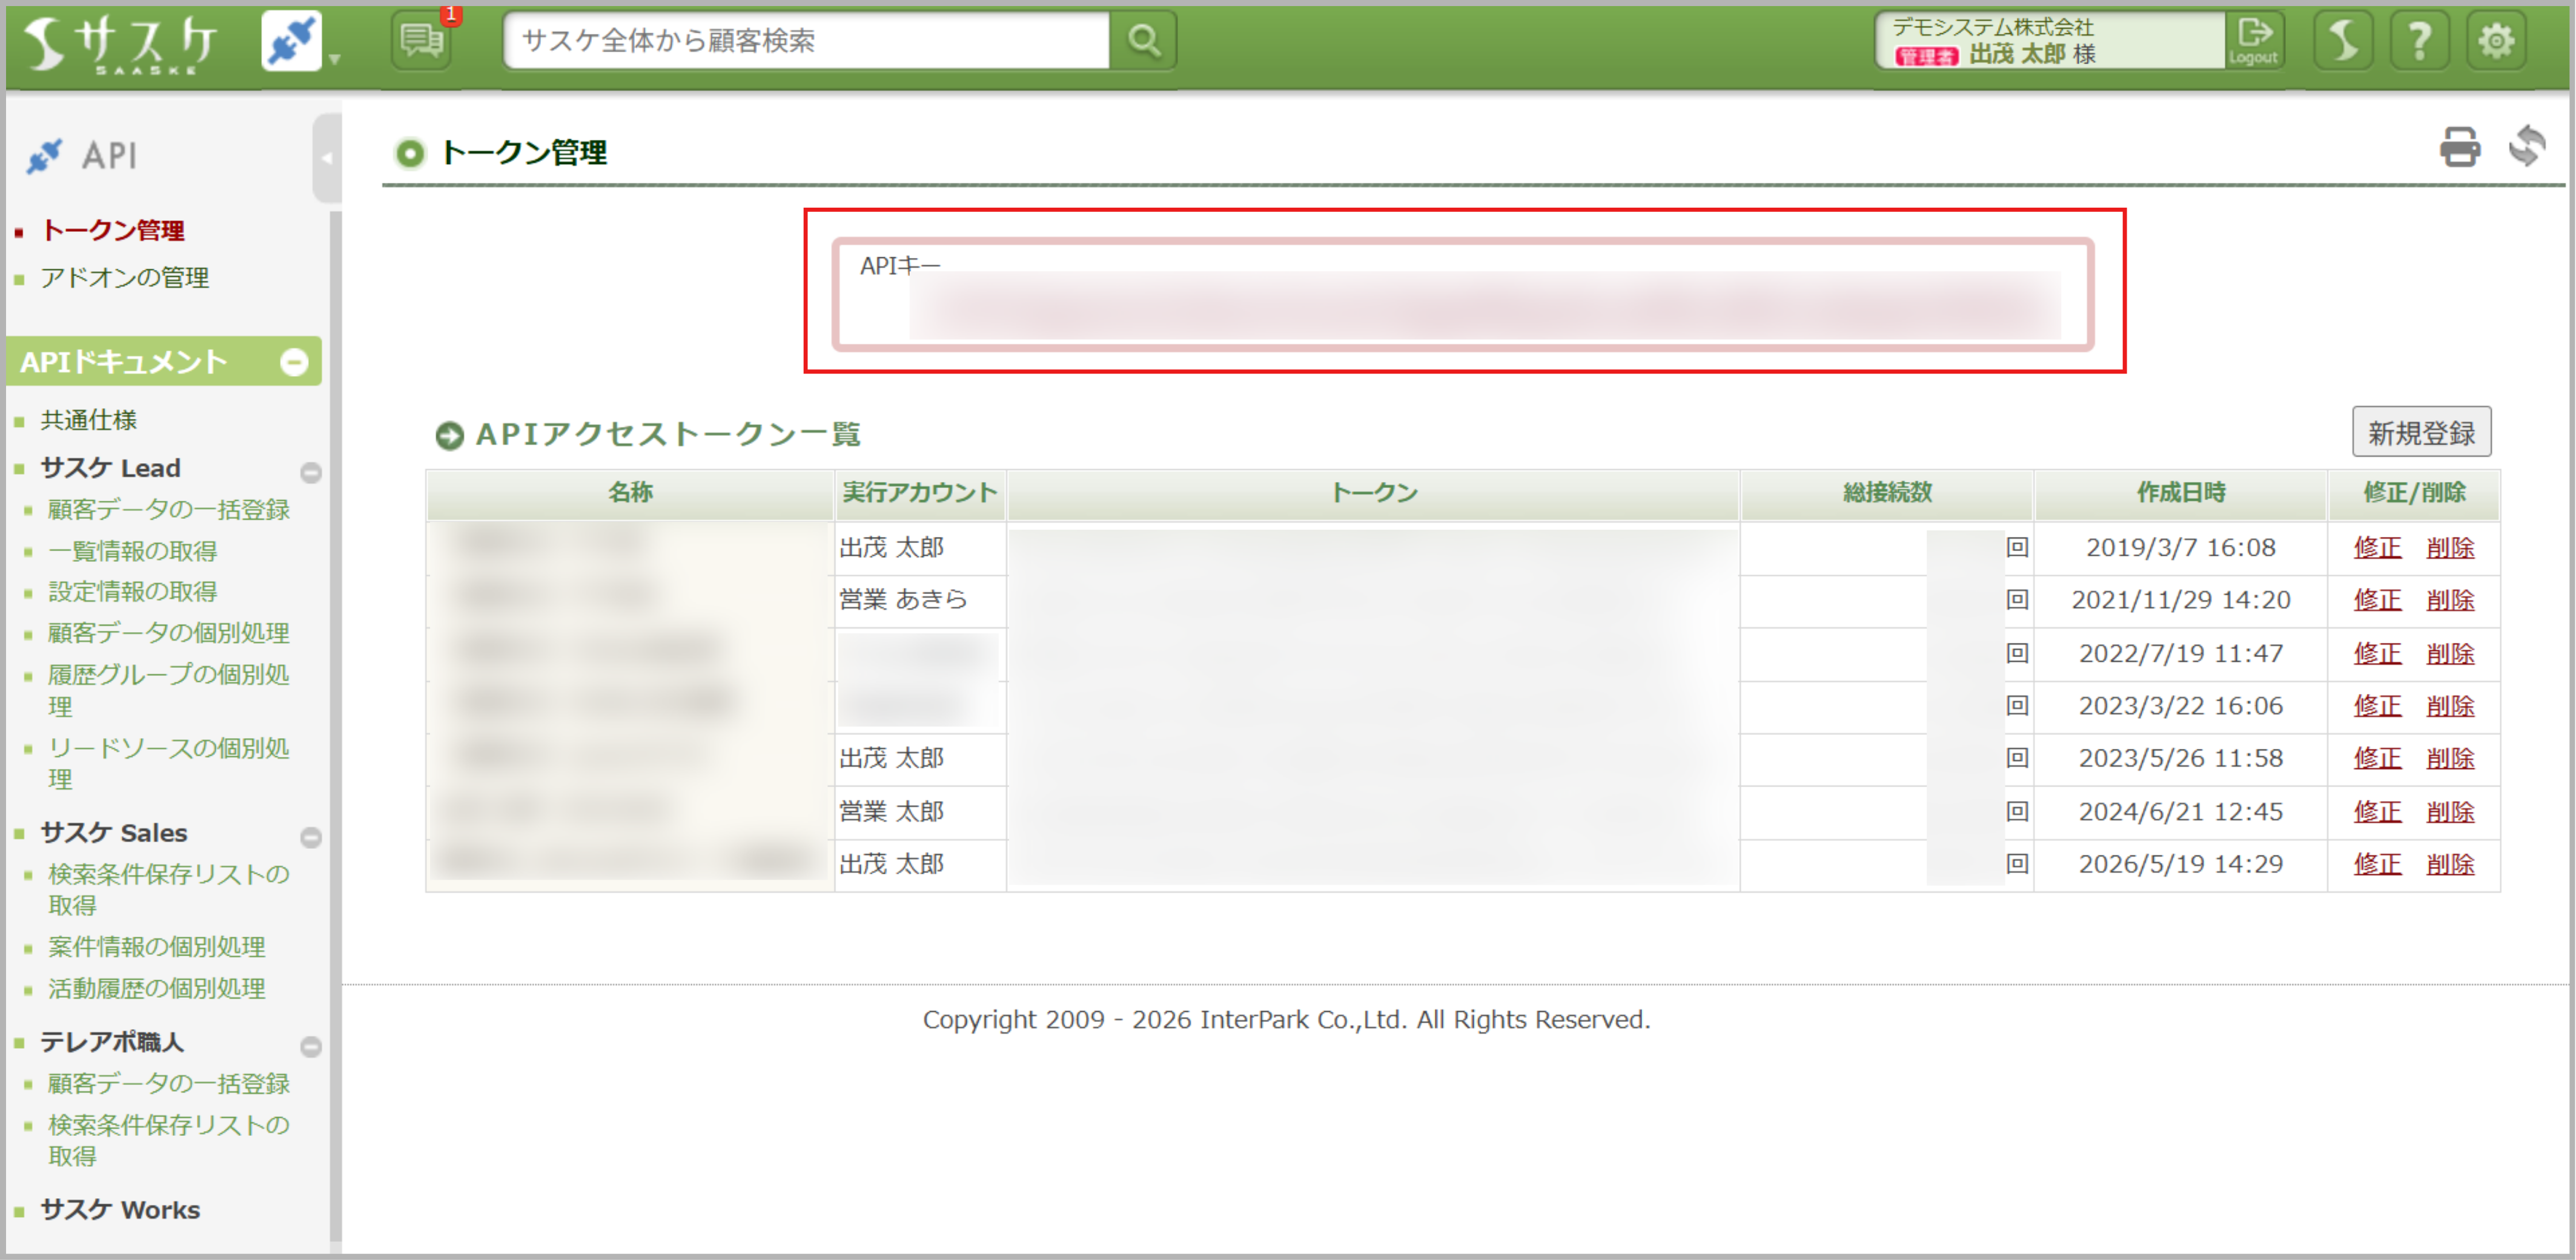This screenshot has height=1260, width=2576.
Task: Click 削除 for the 2024/6/21 12:45 token
Action: pos(2450,812)
